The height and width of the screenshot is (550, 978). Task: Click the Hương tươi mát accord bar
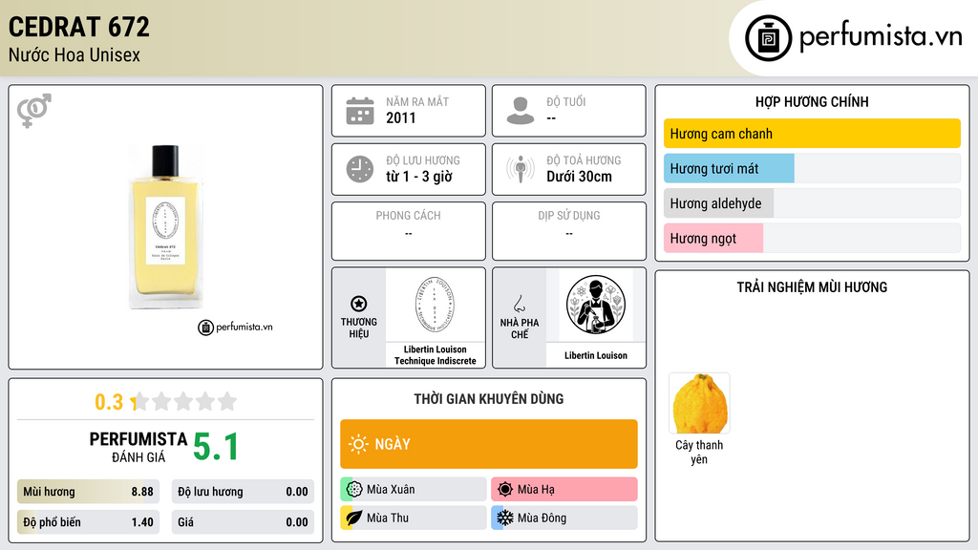coord(812,168)
